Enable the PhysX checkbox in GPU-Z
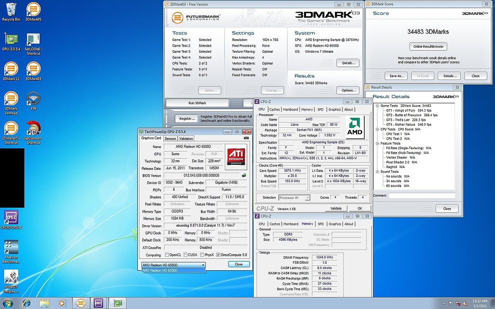Screen dimensions: 495x309 click(x=202, y=255)
